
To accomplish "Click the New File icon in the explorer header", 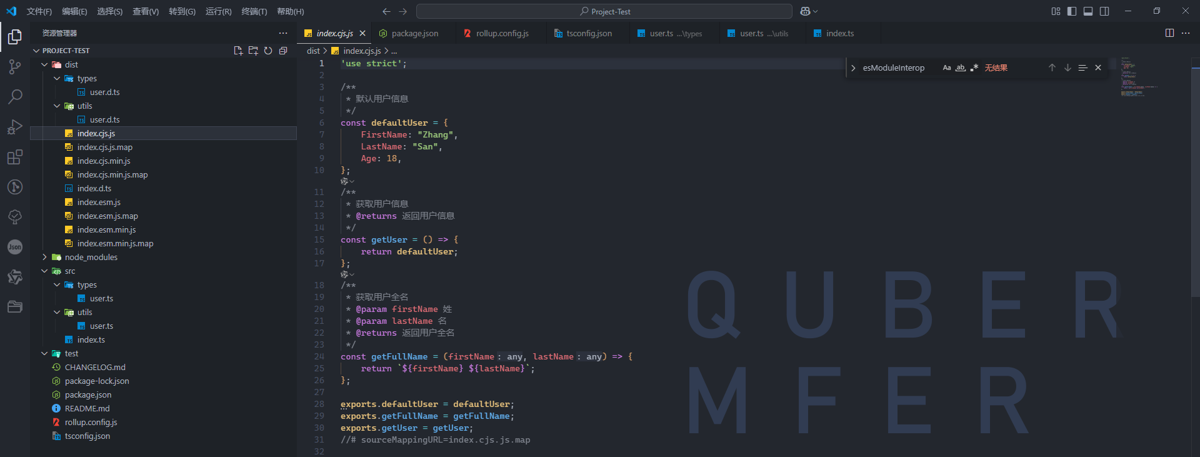I will click(238, 51).
